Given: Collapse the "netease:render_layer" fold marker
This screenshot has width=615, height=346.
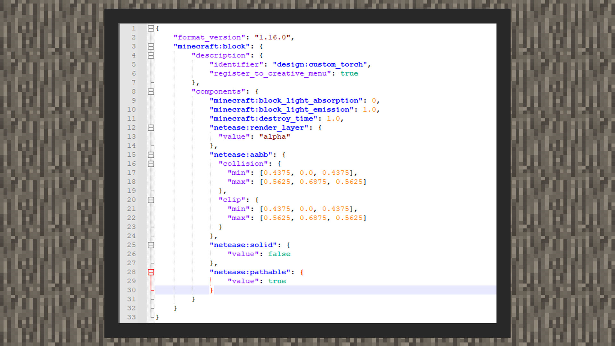Looking at the screenshot, I should (151, 128).
